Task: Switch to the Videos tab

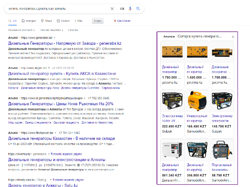Action: [x=63, y=21]
